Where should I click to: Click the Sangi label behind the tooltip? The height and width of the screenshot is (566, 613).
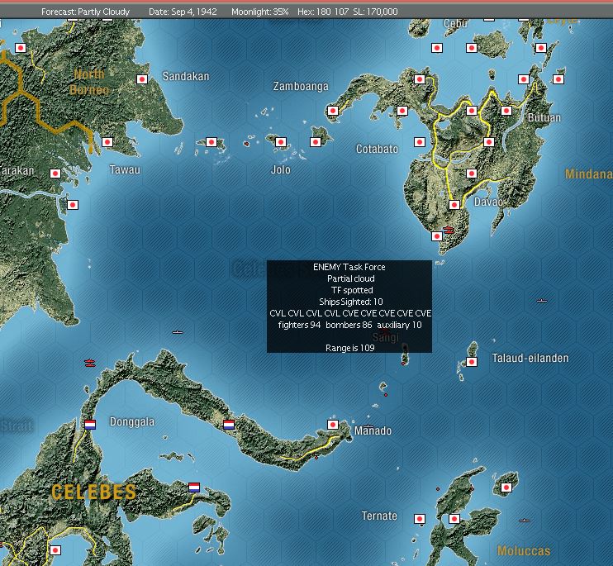pyautogui.click(x=386, y=337)
